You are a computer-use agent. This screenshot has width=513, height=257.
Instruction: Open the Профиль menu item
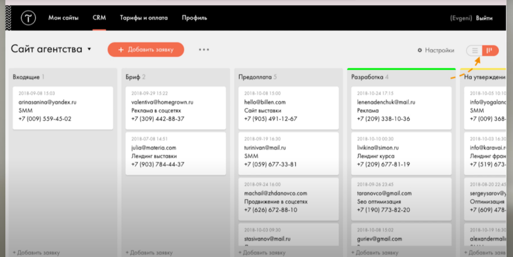coord(194,18)
